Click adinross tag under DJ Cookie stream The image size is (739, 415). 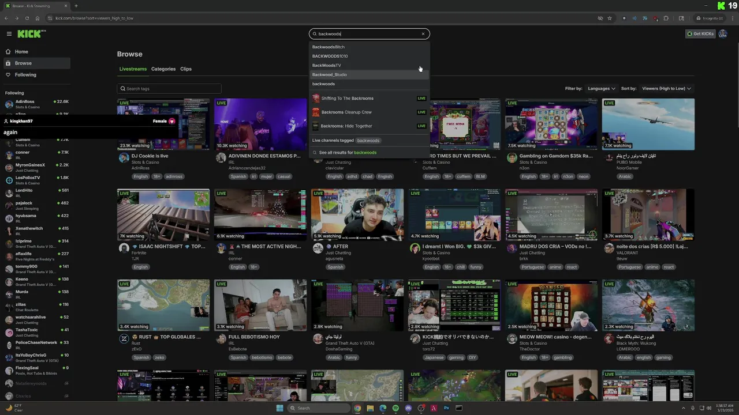click(174, 177)
